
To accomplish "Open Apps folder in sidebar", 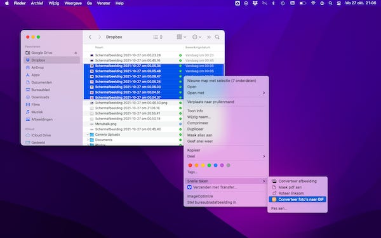I will [x=36, y=75].
